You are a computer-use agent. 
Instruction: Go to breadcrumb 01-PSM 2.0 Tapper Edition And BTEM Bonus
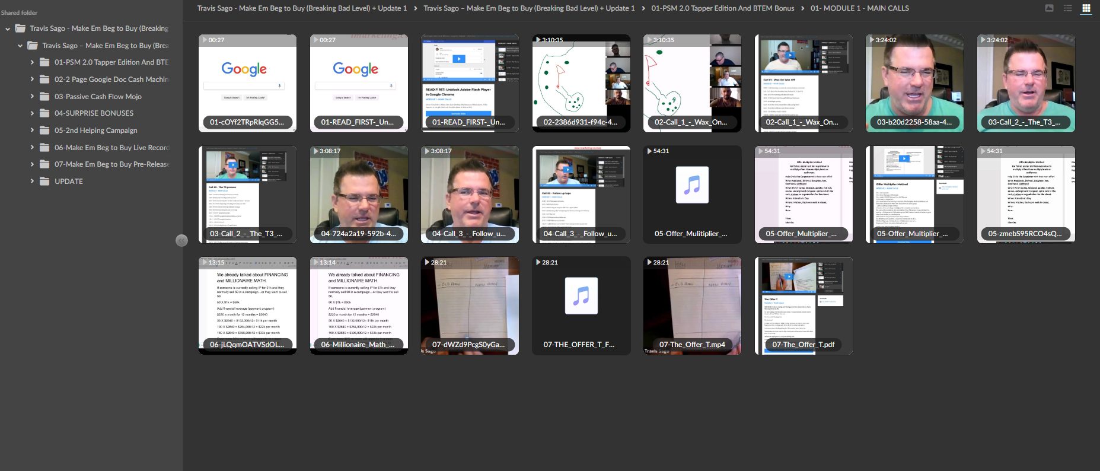(x=723, y=8)
